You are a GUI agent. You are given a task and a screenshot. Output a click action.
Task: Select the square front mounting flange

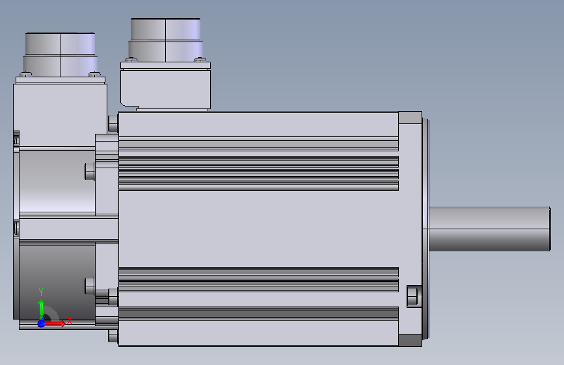tap(410, 229)
